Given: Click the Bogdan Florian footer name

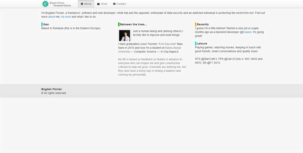Looking at the screenshot, I should pyautogui.click(x=51, y=89).
